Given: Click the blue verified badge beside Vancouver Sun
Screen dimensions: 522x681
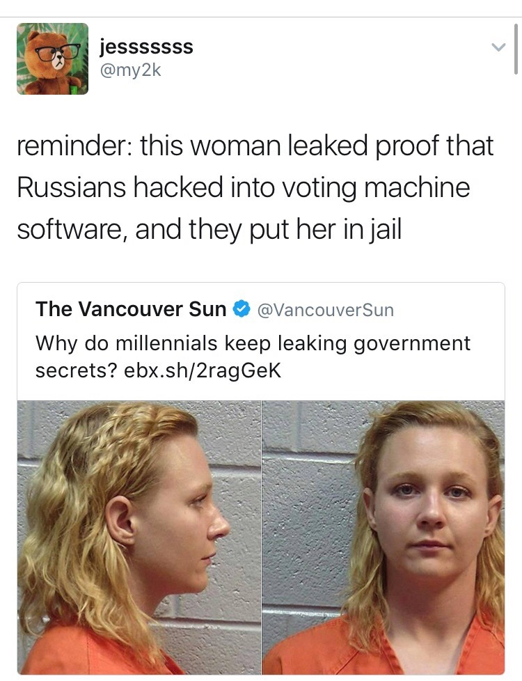Looking at the screenshot, I should 242,309.
